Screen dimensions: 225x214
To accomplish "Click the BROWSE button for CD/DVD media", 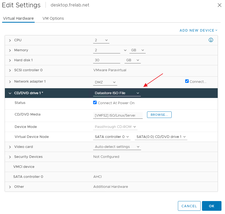I will click(159, 115).
